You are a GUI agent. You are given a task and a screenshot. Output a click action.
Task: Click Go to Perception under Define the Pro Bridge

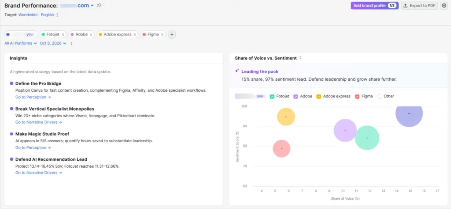(x=33, y=97)
